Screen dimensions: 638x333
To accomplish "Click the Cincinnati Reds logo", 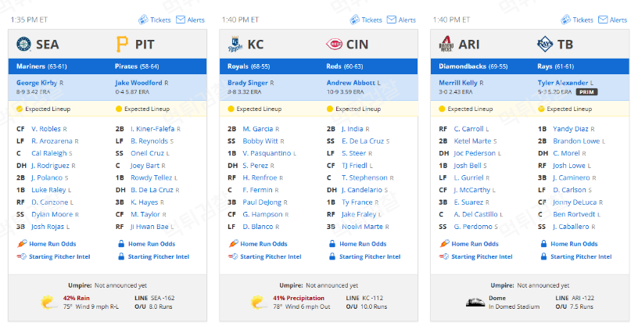I will pos(334,44).
